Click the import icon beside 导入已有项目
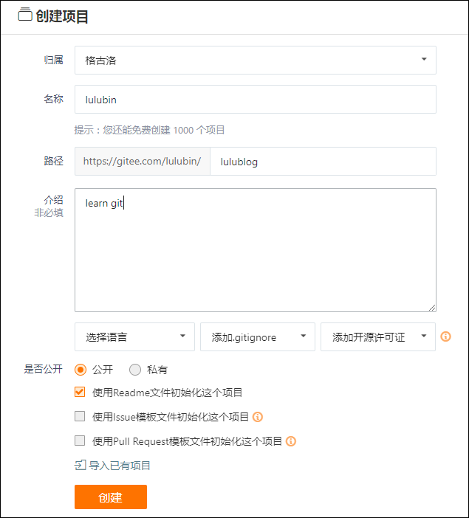469x518 pixels. (x=81, y=465)
